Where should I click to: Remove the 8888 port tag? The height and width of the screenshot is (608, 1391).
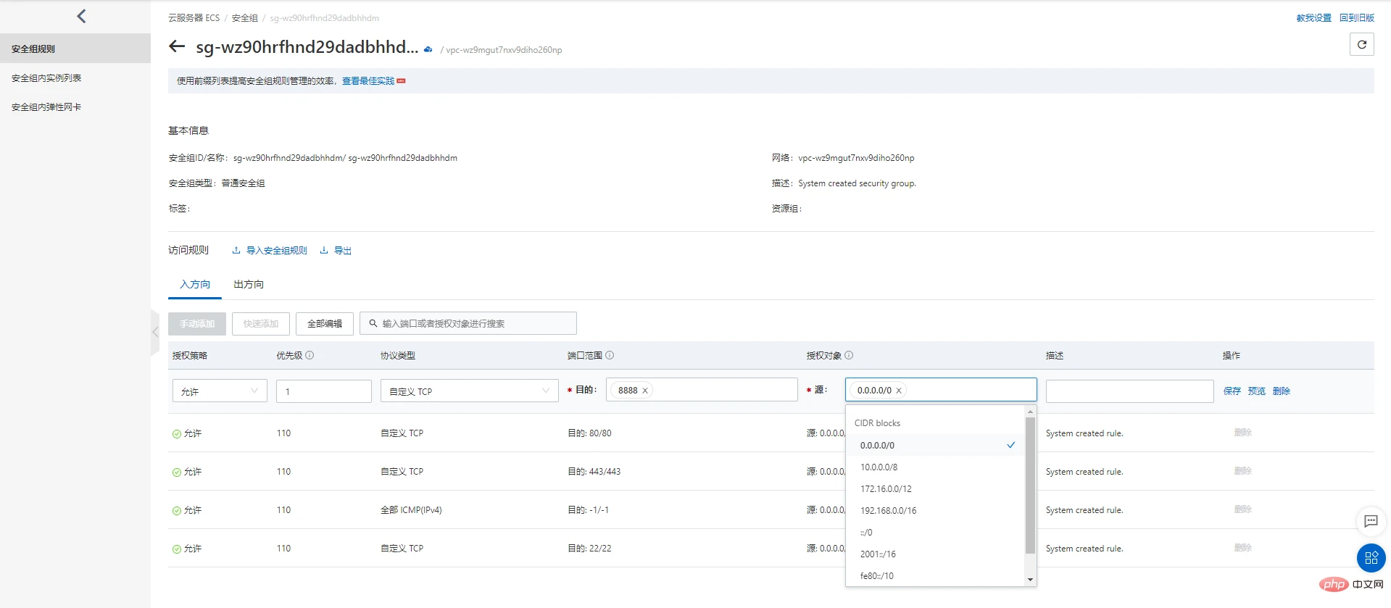click(644, 391)
